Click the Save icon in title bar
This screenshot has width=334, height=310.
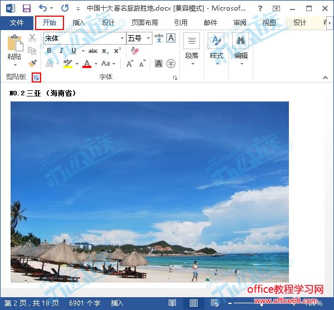(27, 8)
